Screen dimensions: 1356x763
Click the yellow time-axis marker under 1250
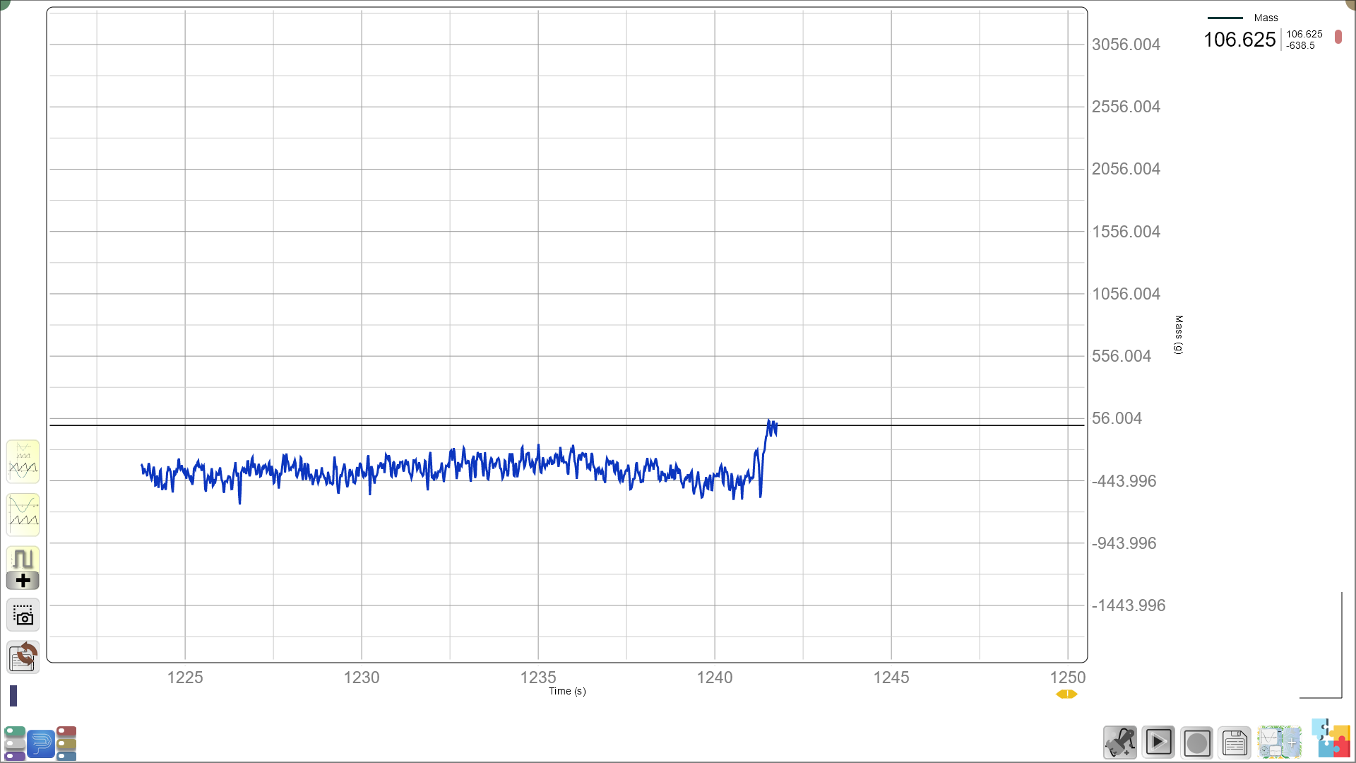click(x=1066, y=694)
